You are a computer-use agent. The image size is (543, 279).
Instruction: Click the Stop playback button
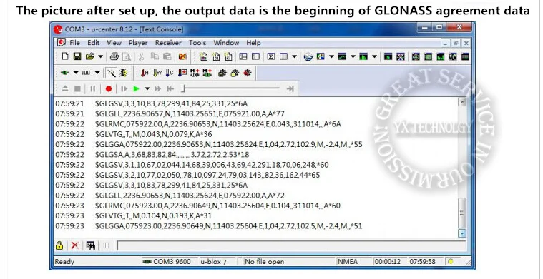[x=77, y=88]
